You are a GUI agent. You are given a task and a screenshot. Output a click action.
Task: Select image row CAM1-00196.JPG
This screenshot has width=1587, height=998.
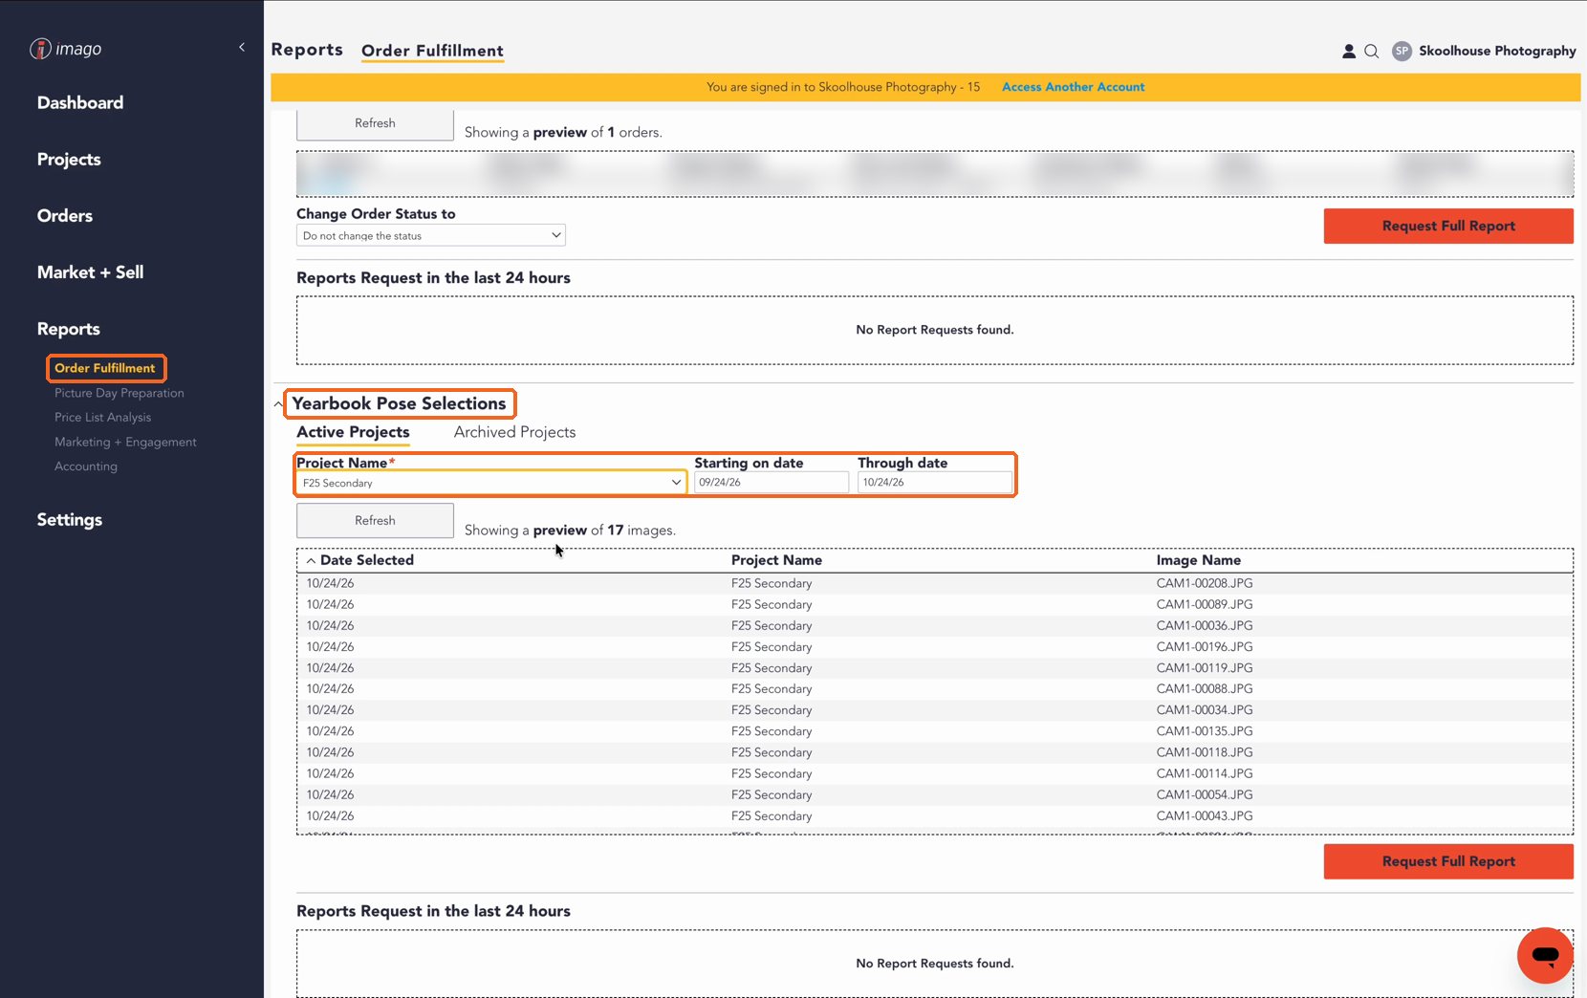tap(935, 647)
